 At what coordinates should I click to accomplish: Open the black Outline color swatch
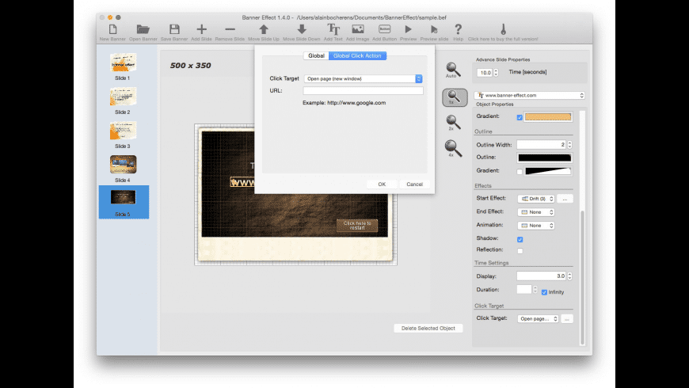544,158
